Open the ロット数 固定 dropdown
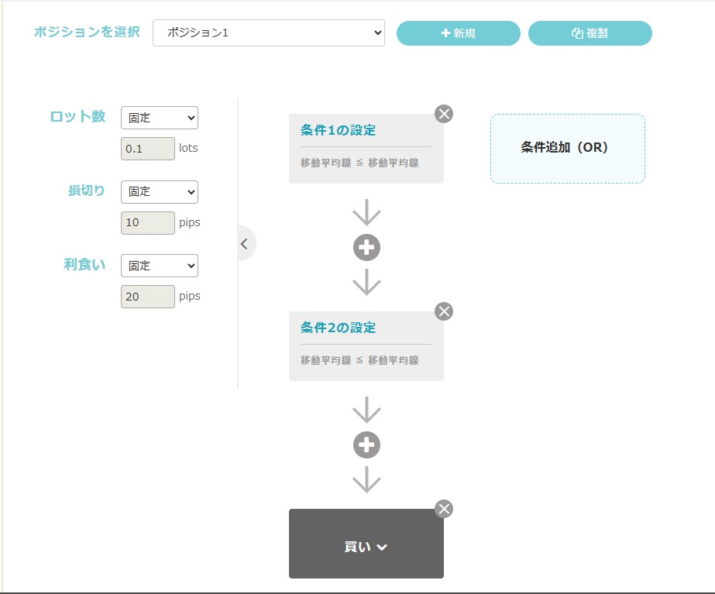This screenshot has width=715, height=594. tap(159, 118)
